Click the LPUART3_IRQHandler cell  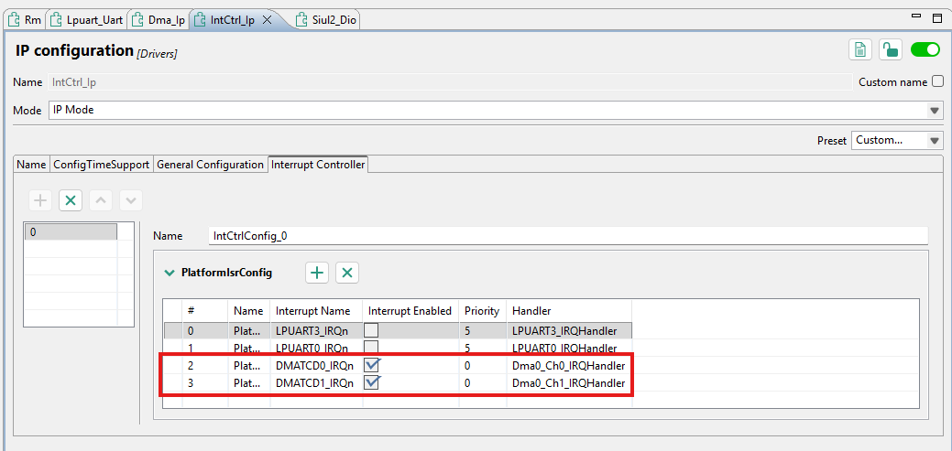(x=569, y=331)
